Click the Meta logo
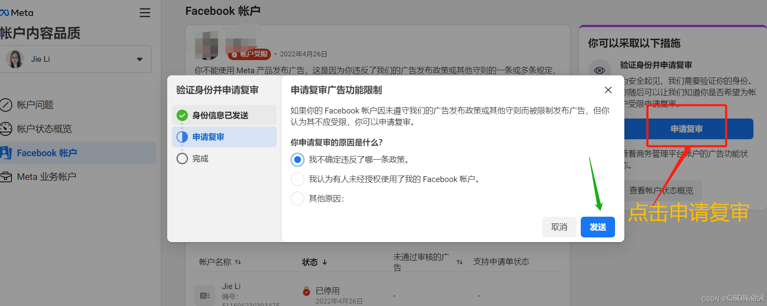The height and width of the screenshot is (306, 767). point(17,13)
